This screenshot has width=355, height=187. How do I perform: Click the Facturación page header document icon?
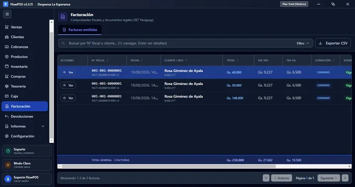[x=63, y=17]
